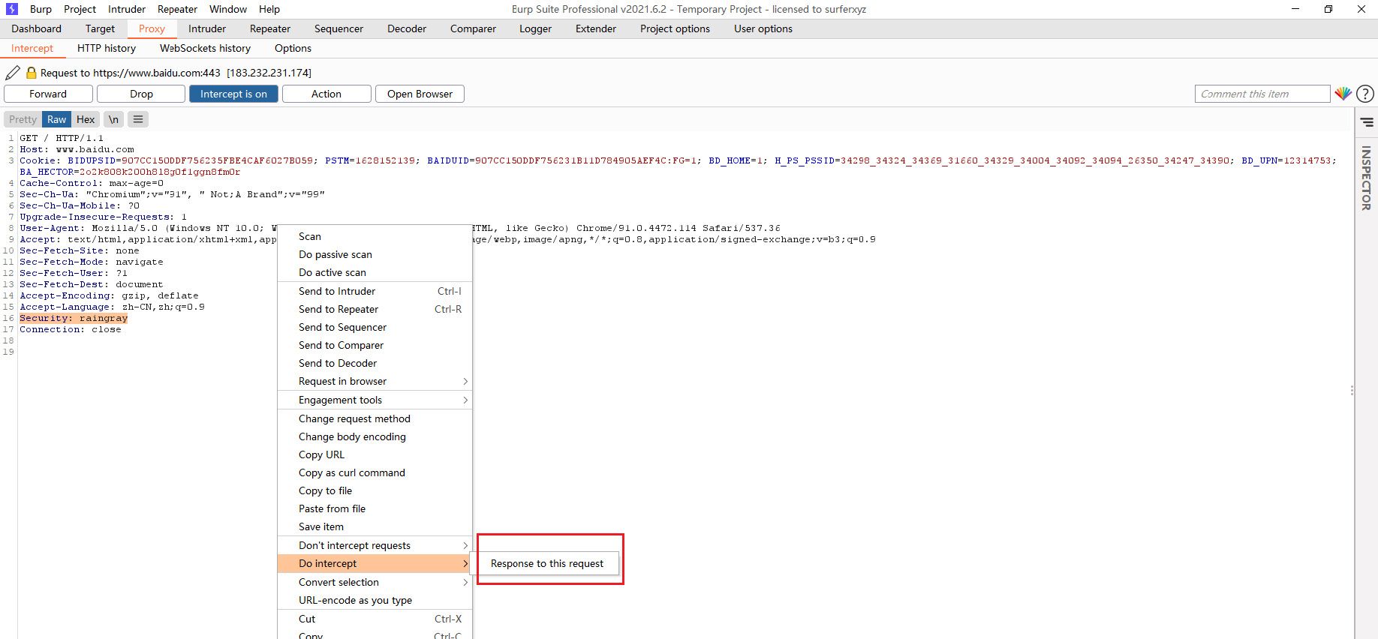Choose Cut from context menu

[x=375, y=619]
